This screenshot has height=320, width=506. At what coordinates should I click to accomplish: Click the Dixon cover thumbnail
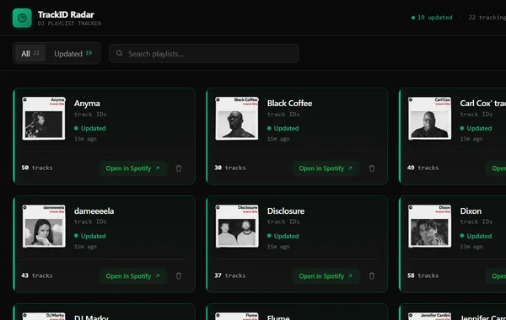[429, 227]
